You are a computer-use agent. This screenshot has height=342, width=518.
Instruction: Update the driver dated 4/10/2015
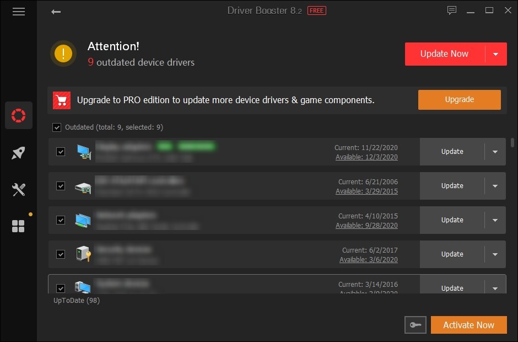point(452,220)
